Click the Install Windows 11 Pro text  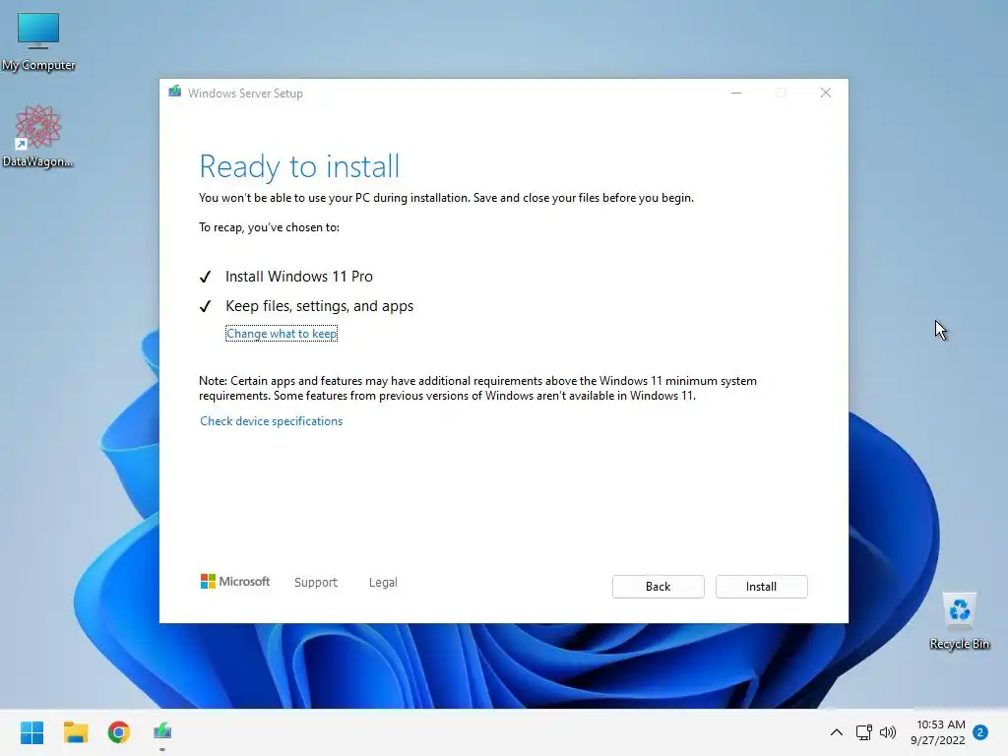pyautogui.click(x=299, y=277)
